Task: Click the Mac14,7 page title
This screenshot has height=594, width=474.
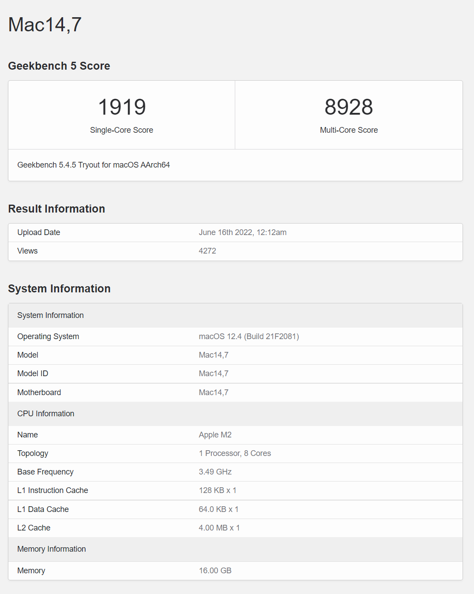Action: pyautogui.click(x=45, y=25)
